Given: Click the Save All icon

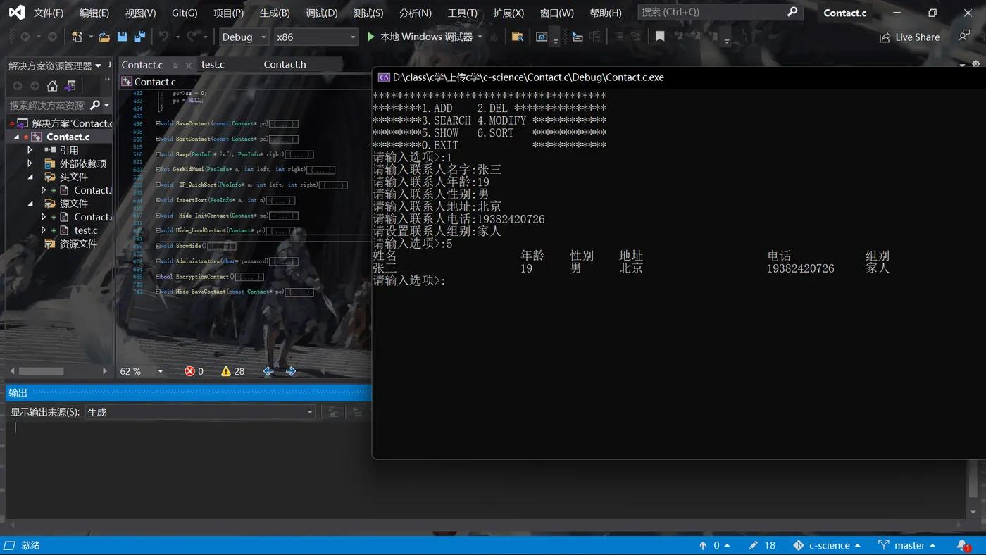Looking at the screenshot, I should pos(139,37).
